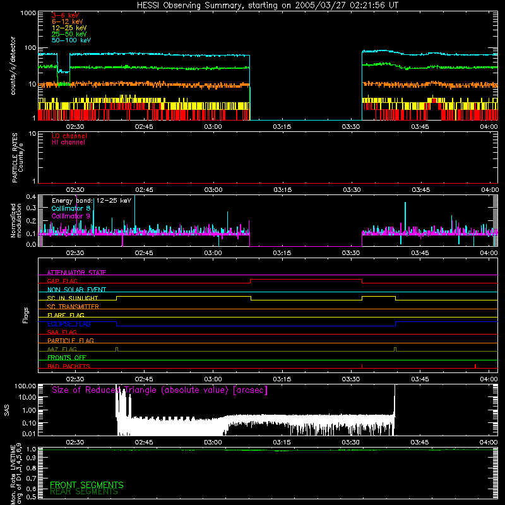
Task: Click the Normalized modulation axis title
Action: [x=16, y=220]
